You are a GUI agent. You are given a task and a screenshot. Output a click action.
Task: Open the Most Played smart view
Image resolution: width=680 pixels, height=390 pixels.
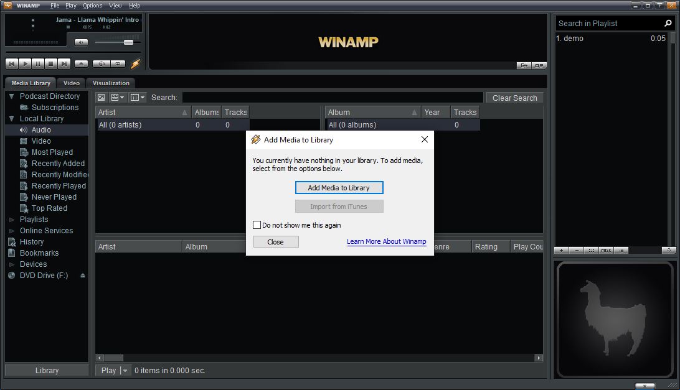tap(52, 152)
